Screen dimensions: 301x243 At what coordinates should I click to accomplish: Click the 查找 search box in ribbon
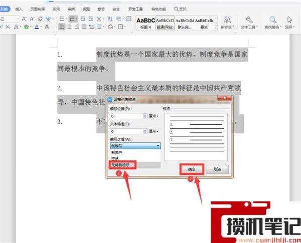click(181, 9)
